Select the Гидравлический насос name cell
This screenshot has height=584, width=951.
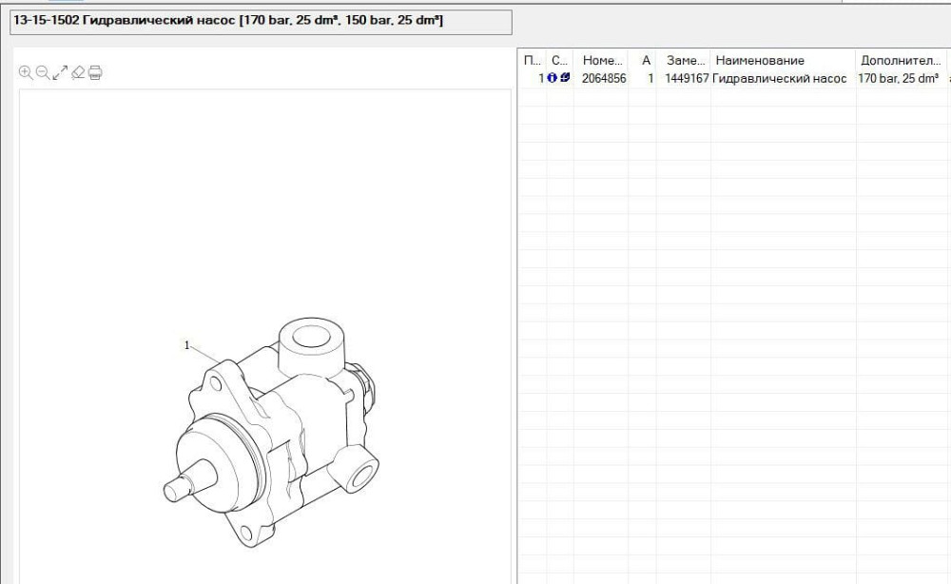[780, 79]
